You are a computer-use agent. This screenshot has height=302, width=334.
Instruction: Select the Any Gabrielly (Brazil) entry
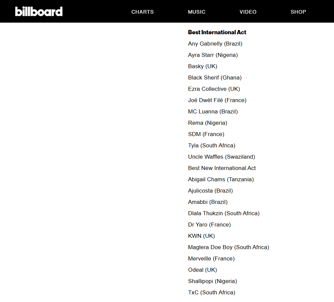pyautogui.click(x=215, y=44)
